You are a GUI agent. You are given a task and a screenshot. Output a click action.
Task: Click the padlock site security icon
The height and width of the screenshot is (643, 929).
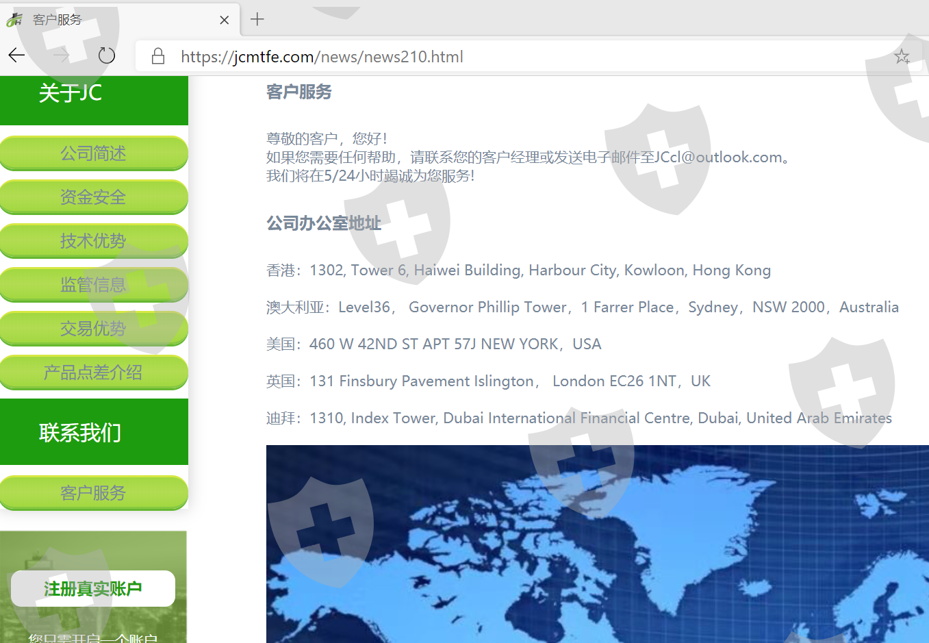(158, 56)
